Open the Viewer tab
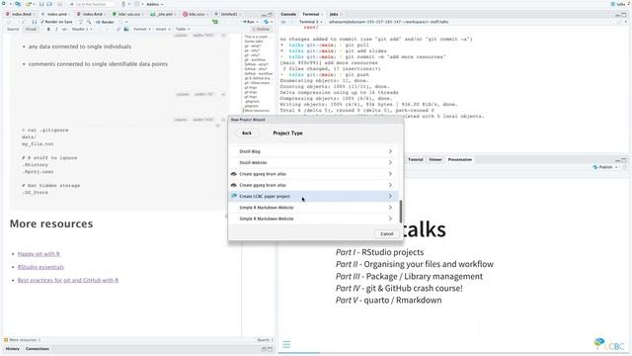The height and width of the screenshot is (356, 632). 435,159
